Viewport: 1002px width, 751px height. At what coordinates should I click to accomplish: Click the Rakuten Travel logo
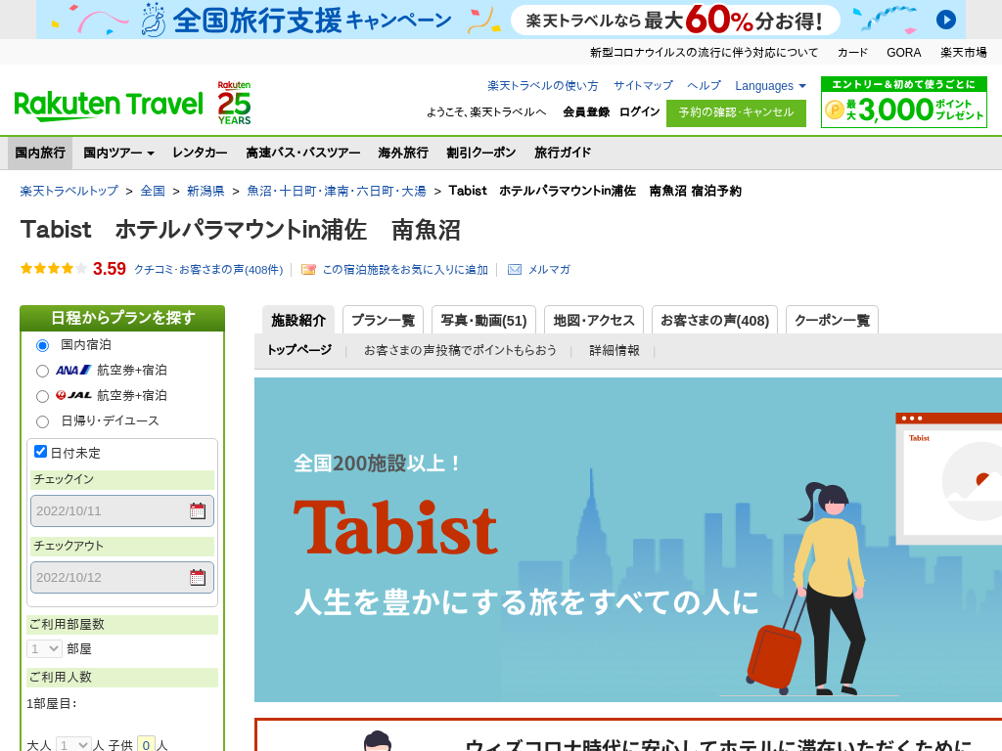coord(108,106)
